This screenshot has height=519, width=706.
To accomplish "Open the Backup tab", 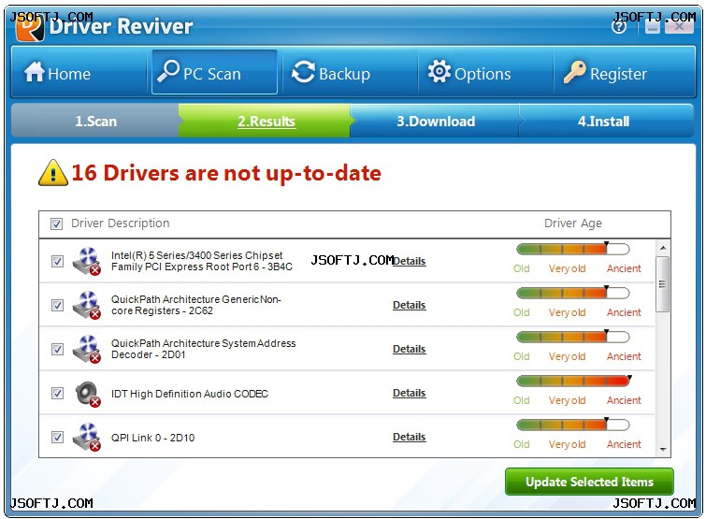I will (350, 73).
